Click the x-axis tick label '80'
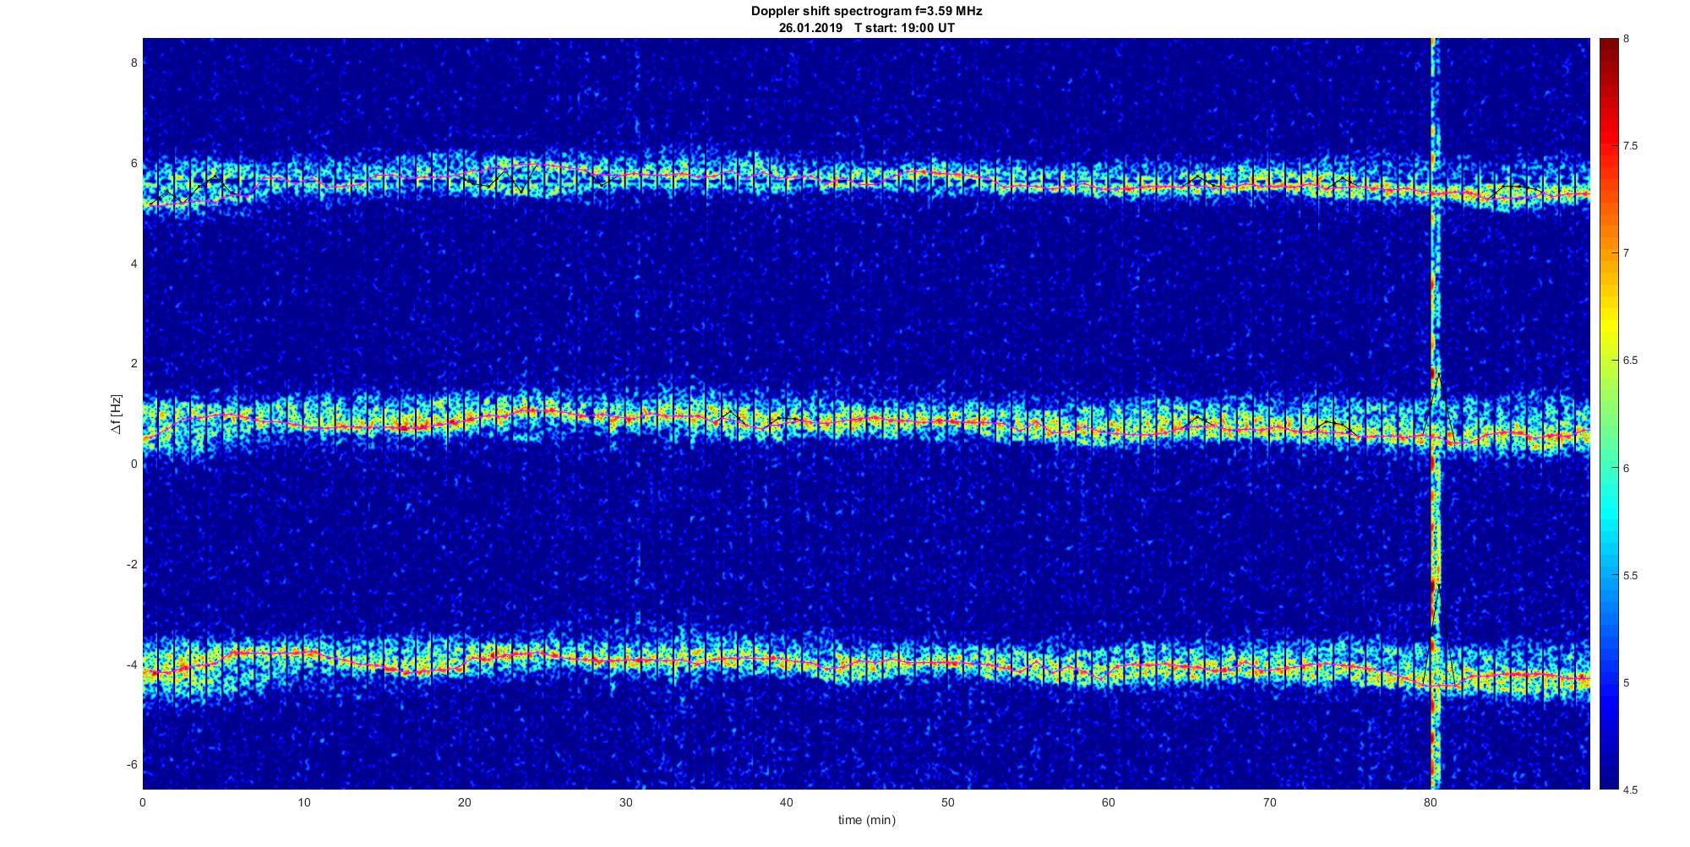 tap(1431, 803)
